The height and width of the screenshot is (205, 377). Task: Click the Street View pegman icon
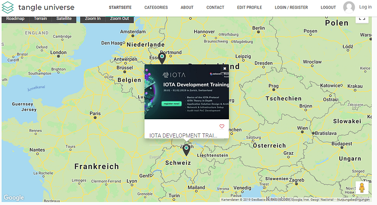coord(362,188)
